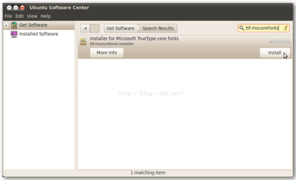Select Get Software in the sidebar
Screen dimensions: 296x180
39,25
